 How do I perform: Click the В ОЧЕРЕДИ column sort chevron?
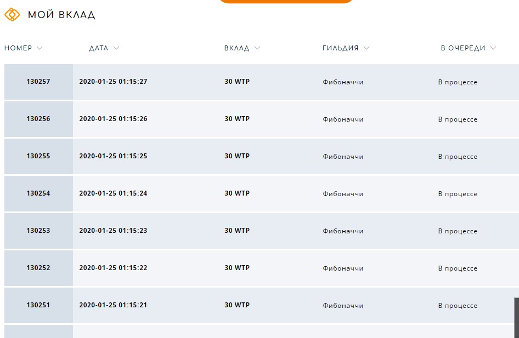[x=493, y=48]
